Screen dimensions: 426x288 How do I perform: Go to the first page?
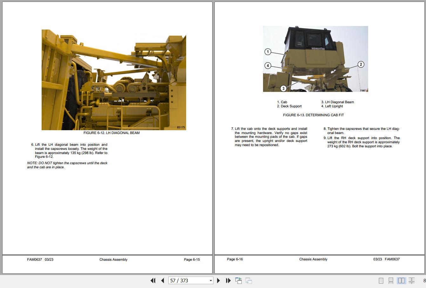pyautogui.click(x=153, y=280)
